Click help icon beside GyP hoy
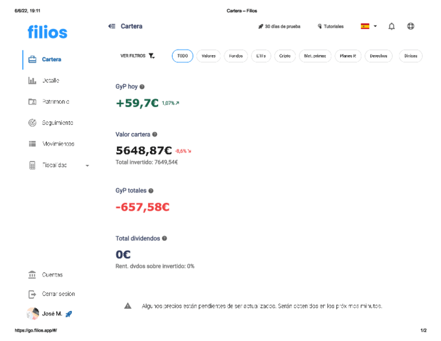Image resolution: width=441 pixels, height=341 pixels. pos(142,87)
